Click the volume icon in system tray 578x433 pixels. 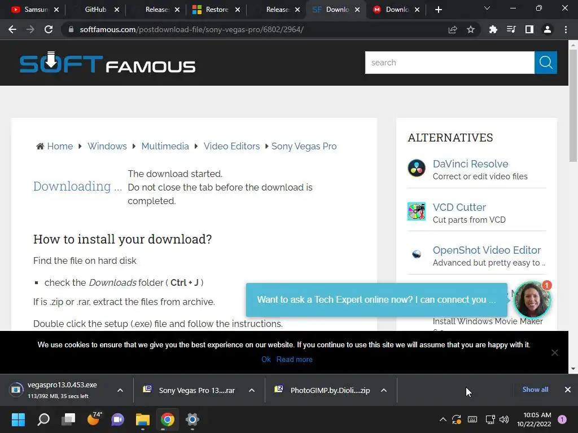tap(504, 419)
